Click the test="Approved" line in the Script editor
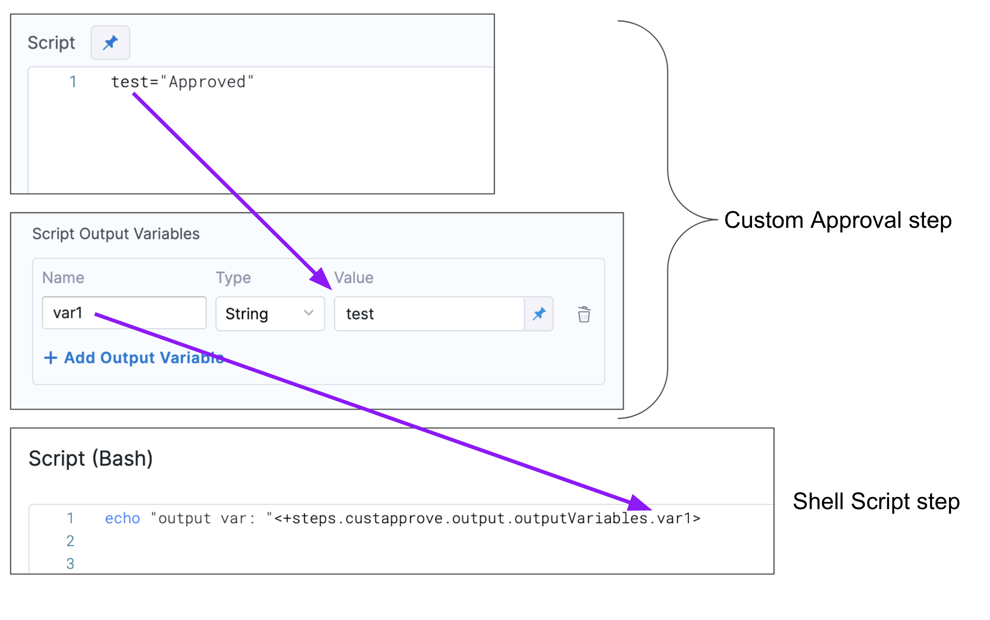The image size is (990, 620). 182,82
